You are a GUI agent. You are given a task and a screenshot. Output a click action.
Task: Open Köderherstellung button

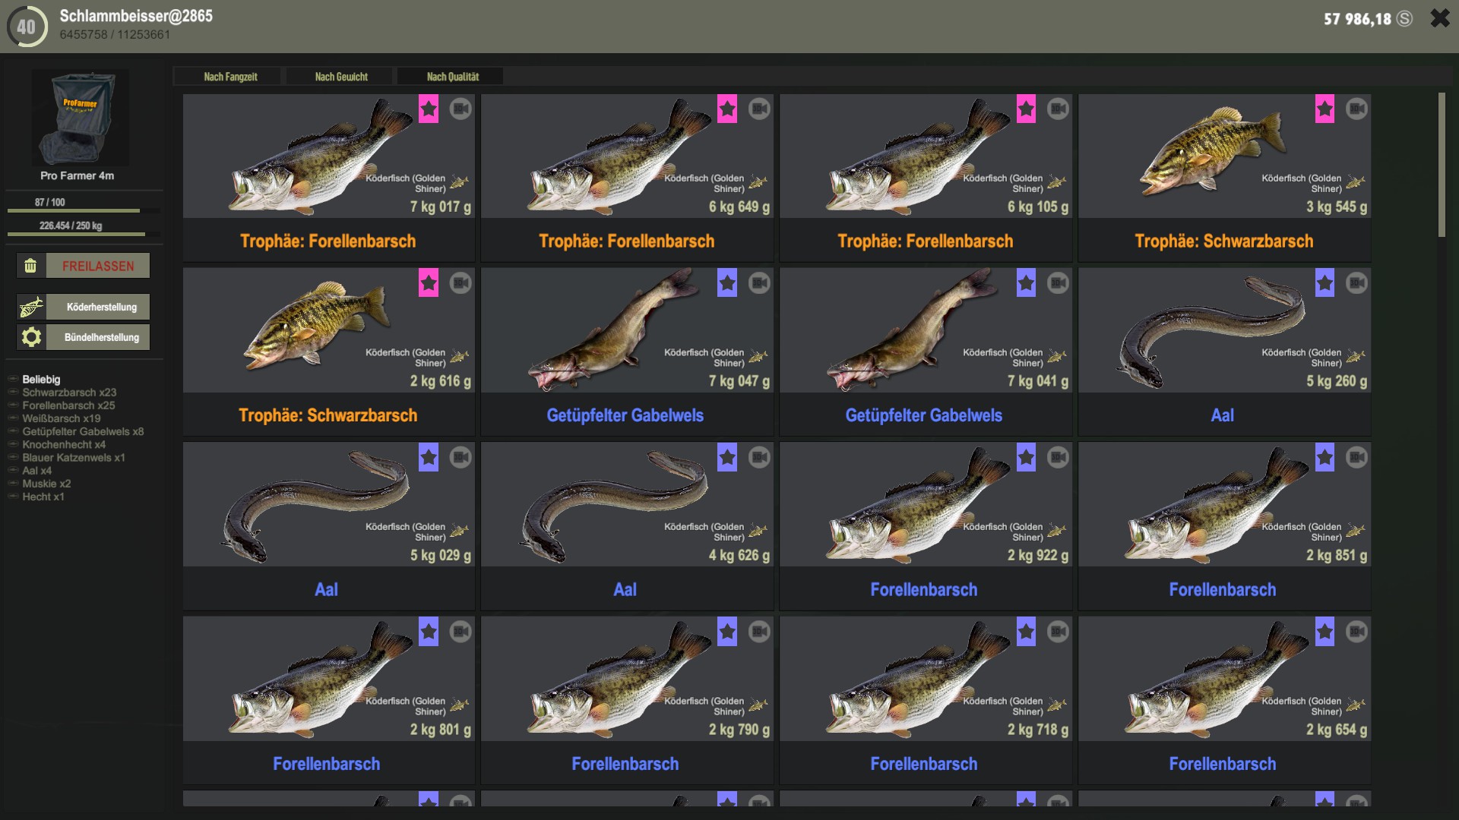(101, 307)
